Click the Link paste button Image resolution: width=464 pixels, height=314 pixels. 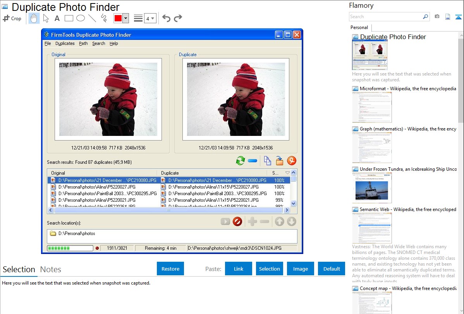coord(239,269)
